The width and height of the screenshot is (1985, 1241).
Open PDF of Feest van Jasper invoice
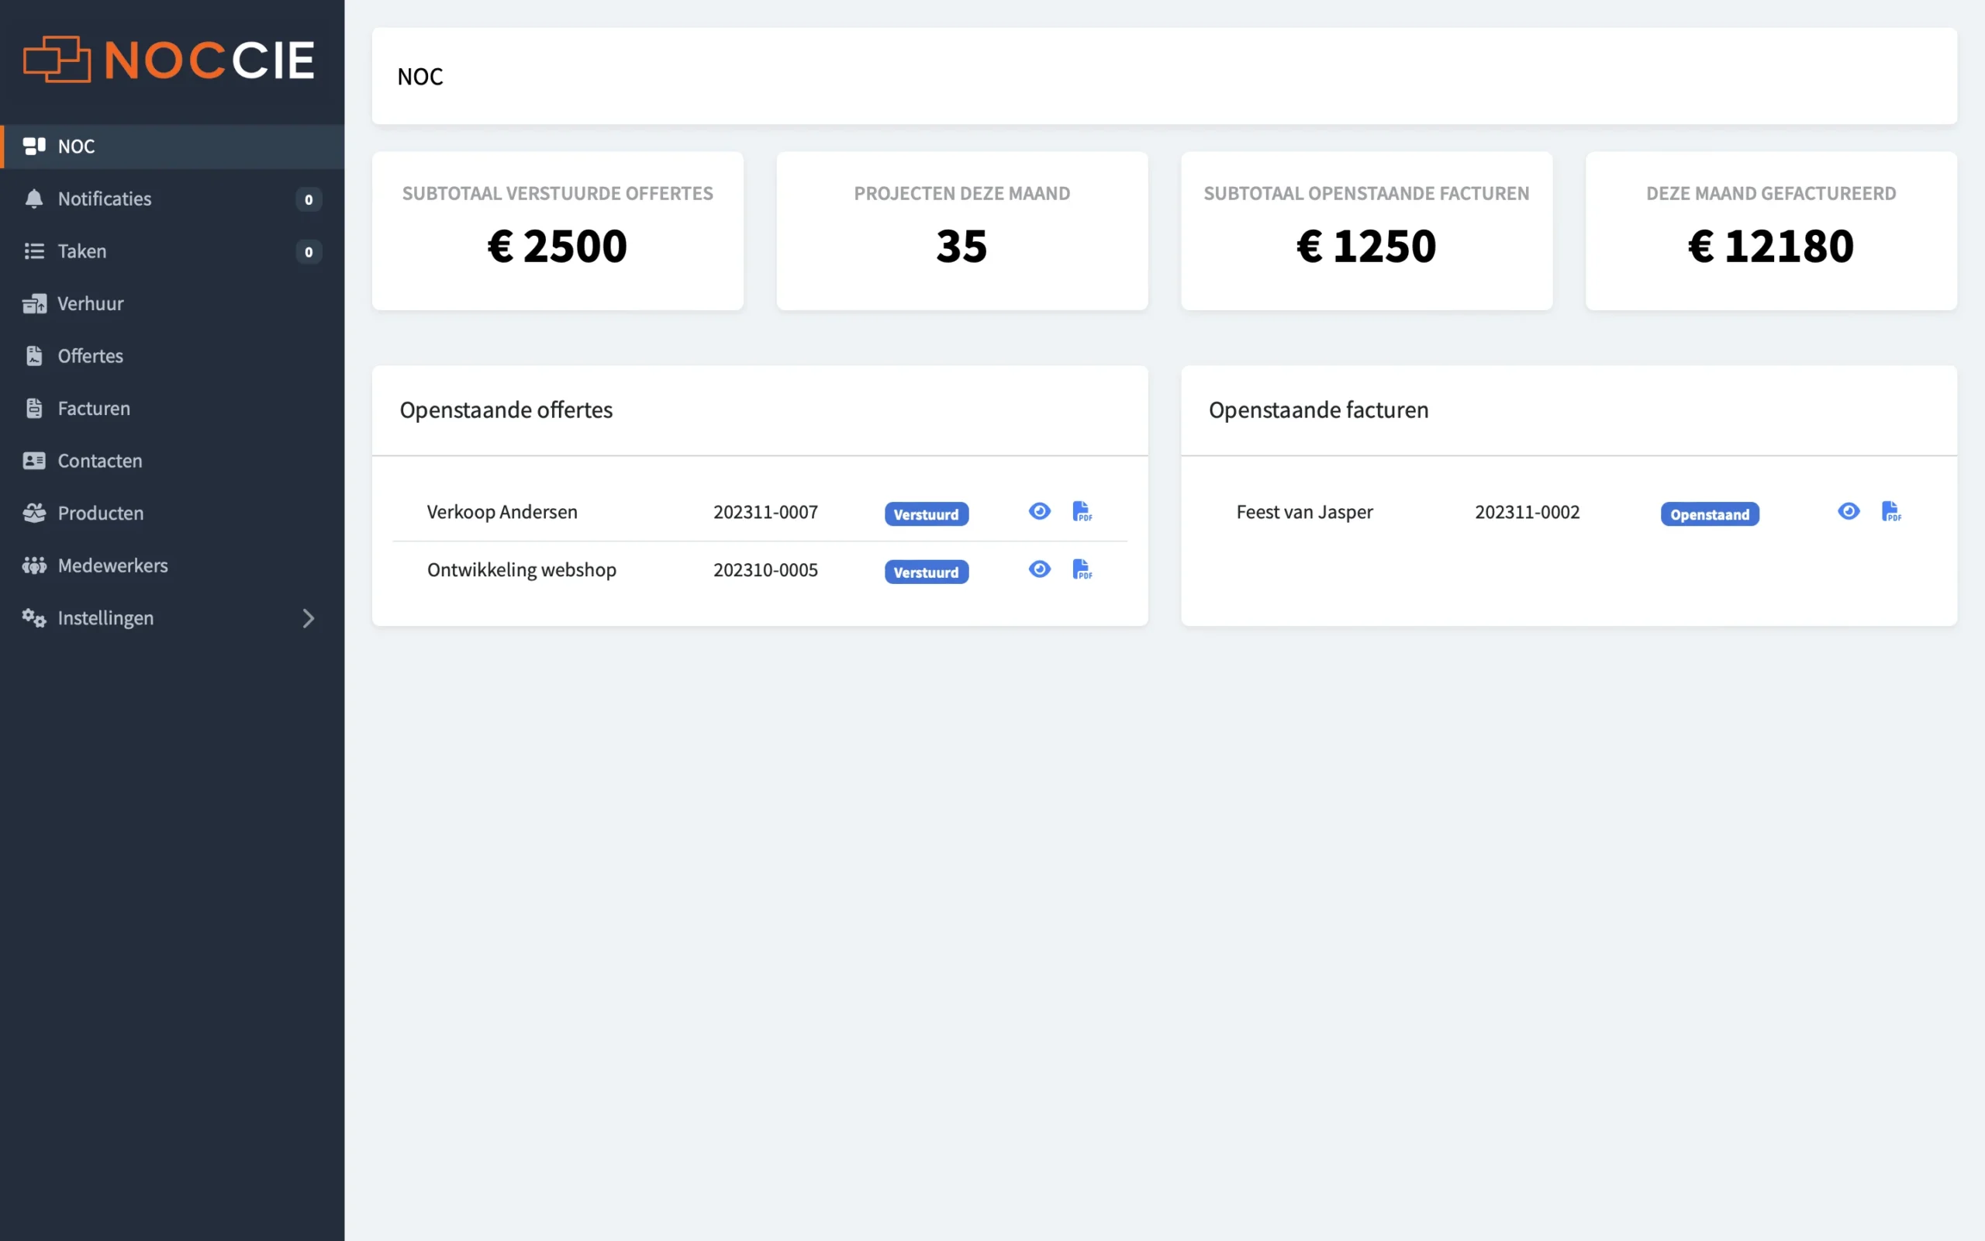coord(1890,511)
